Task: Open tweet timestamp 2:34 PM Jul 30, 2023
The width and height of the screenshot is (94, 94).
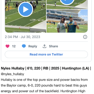Action: [x=23, y=37]
